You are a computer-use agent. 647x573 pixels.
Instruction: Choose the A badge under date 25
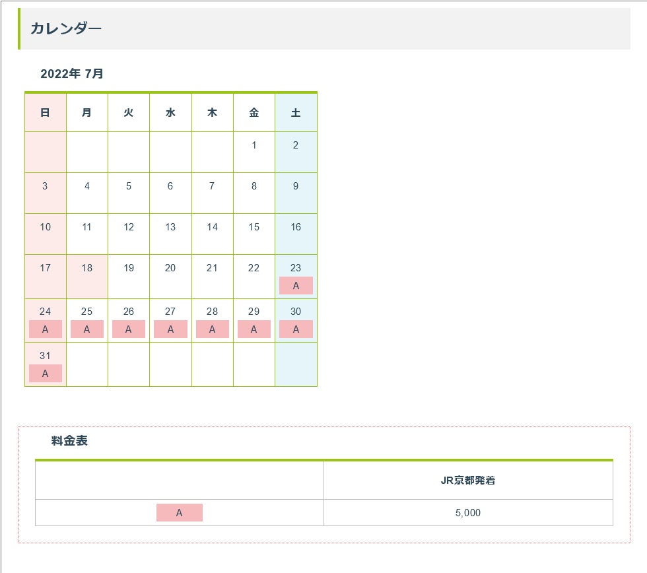(x=87, y=329)
